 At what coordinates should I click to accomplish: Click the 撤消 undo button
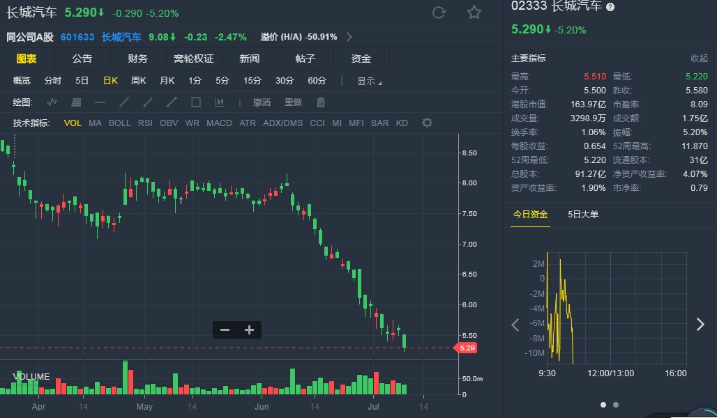pos(262,102)
